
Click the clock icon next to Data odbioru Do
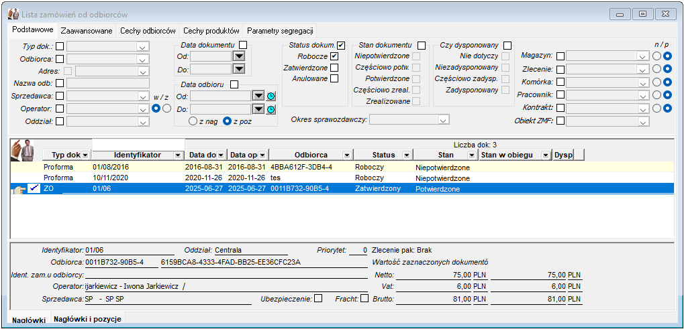click(x=271, y=109)
